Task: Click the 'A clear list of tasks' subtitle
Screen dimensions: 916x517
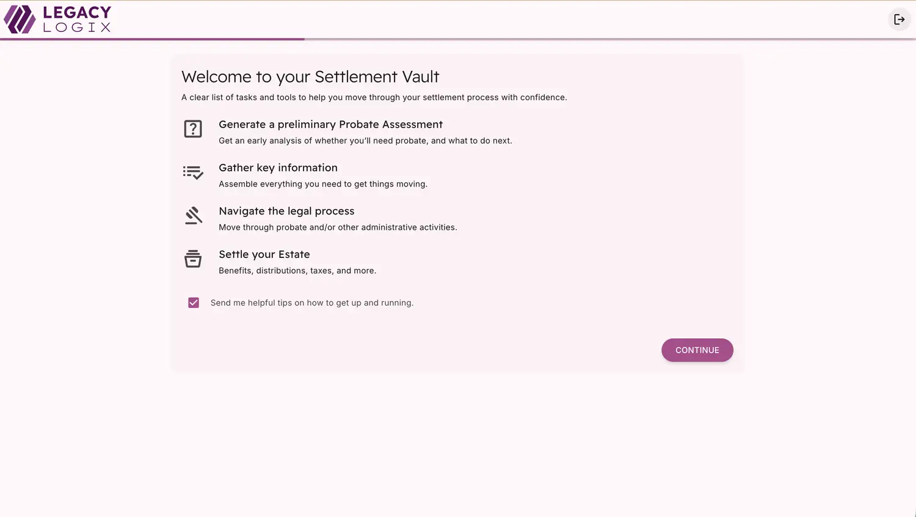Action: pos(374,98)
